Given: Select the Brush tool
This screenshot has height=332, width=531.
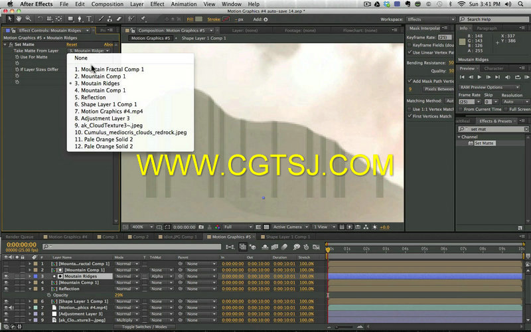Looking at the screenshot, I should (x=101, y=19).
